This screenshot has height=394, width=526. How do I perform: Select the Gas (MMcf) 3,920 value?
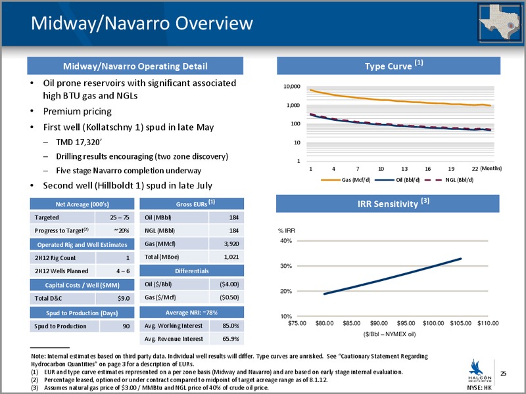(226, 244)
